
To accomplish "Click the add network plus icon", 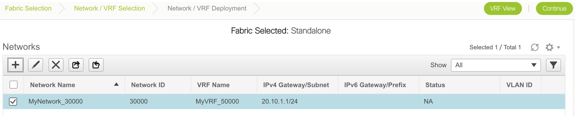I will (x=16, y=65).
